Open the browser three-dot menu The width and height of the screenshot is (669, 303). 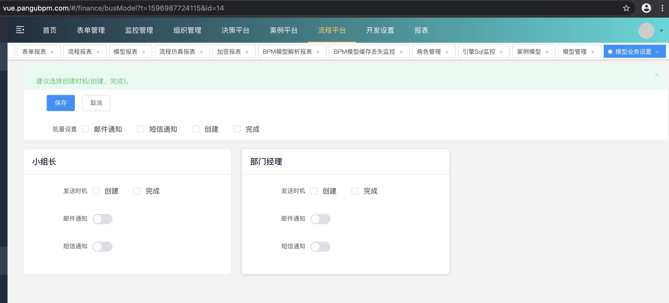[662, 8]
